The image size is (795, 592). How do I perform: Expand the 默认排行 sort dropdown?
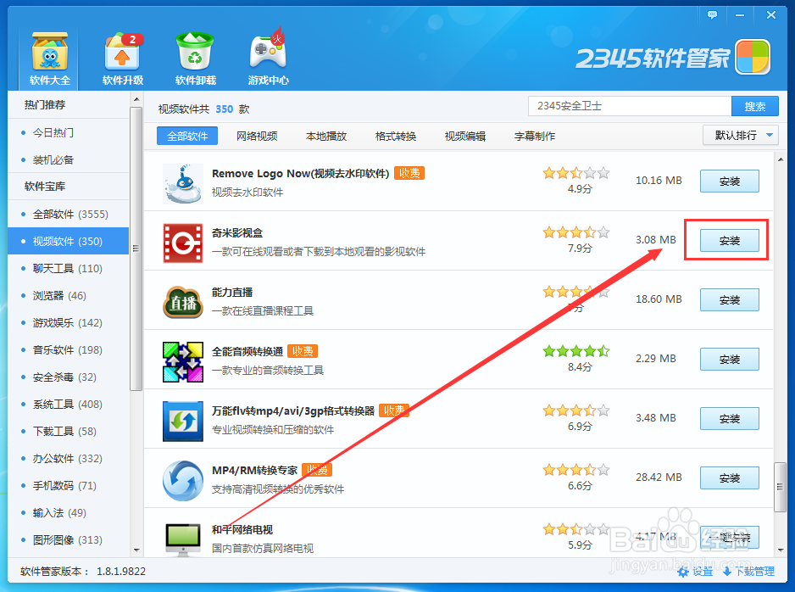tap(740, 135)
